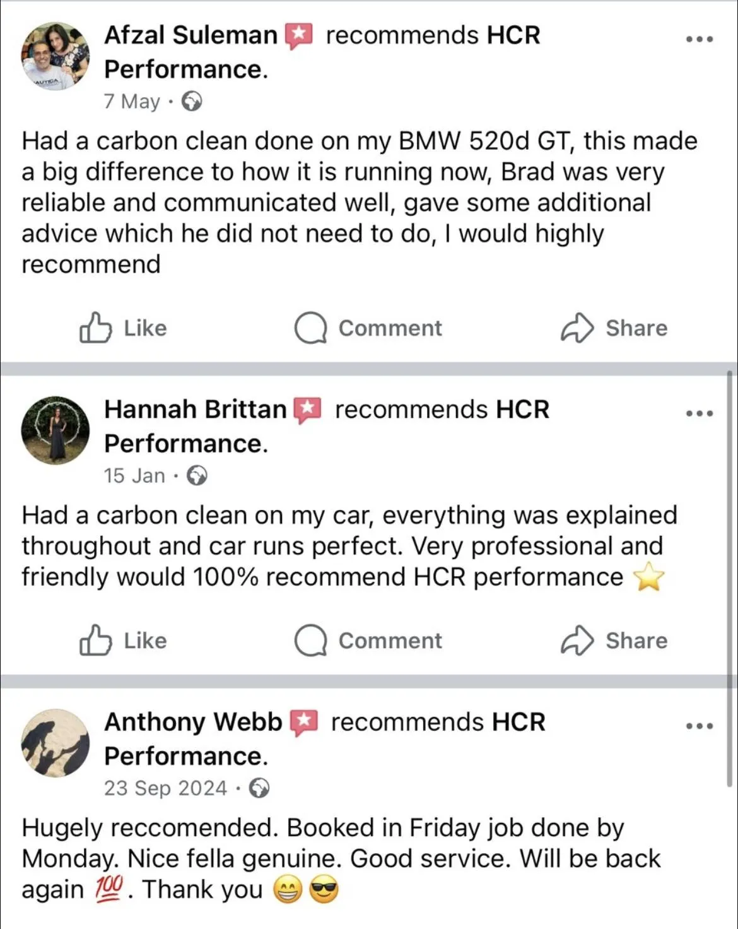Comment on Hannah Brittan's review
The image size is (738, 929).
[368, 641]
